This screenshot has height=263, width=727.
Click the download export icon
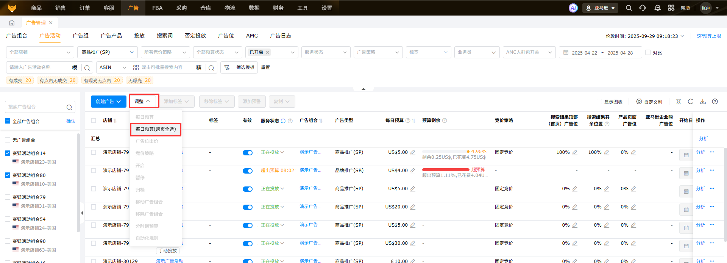(702, 102)
